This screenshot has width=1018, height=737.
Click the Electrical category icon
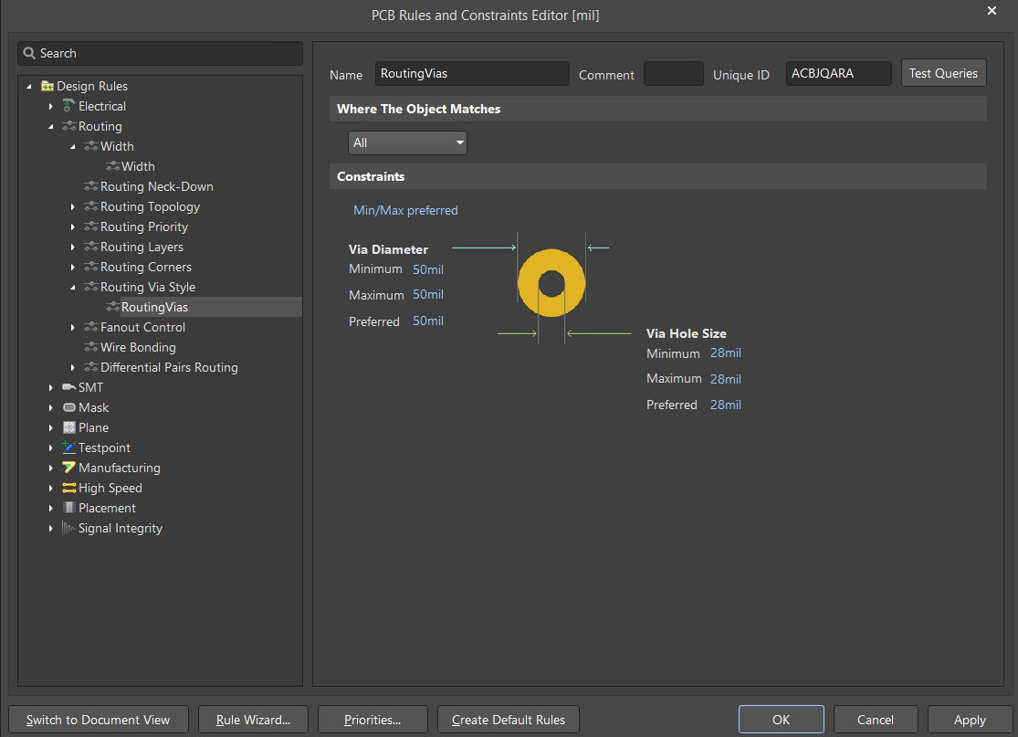[x=68, y=106]
